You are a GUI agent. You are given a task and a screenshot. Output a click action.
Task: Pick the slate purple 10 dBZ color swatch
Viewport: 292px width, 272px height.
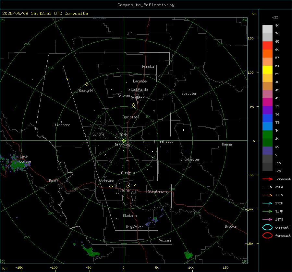tap(267, 150)
